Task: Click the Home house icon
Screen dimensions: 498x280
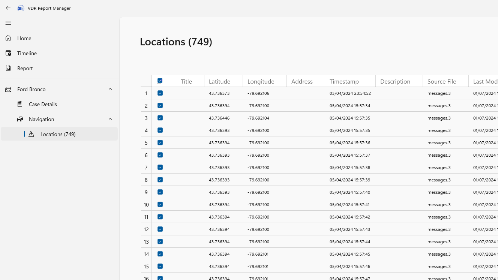Action: point(8,38)
